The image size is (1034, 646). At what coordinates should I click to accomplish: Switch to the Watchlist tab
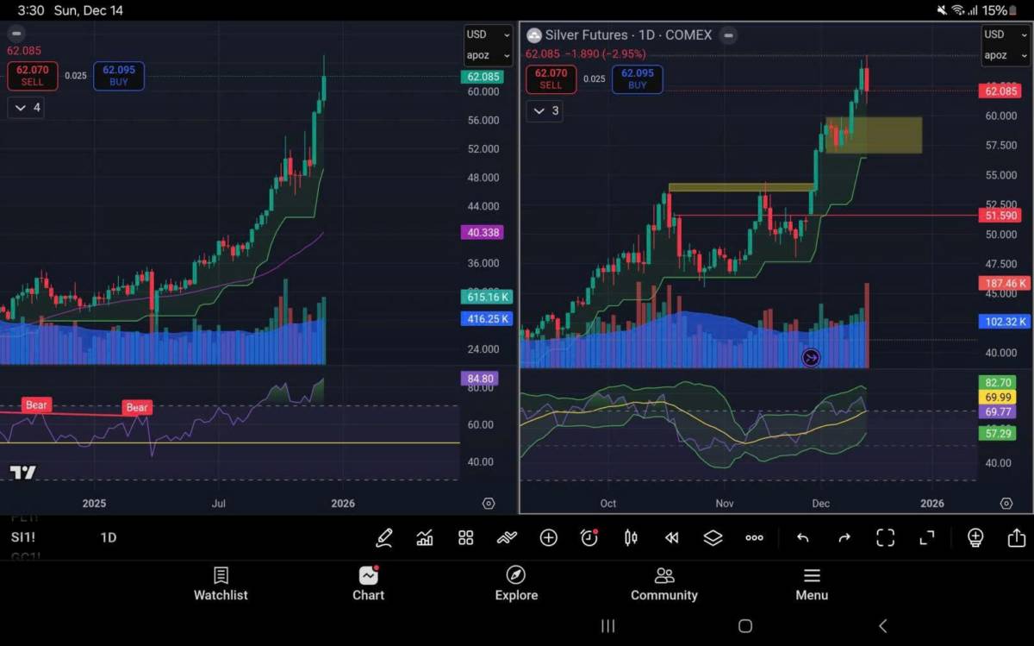(x=221, y=584)
